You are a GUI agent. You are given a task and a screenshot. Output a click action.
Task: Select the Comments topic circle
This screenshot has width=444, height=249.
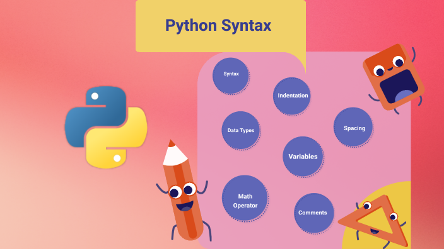pyautogui.click(x=313, y=213)
